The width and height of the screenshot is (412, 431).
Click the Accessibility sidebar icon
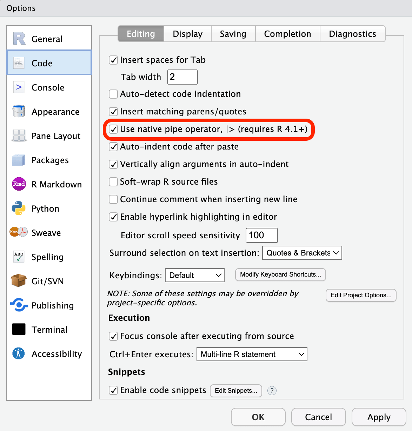[18, 353]
